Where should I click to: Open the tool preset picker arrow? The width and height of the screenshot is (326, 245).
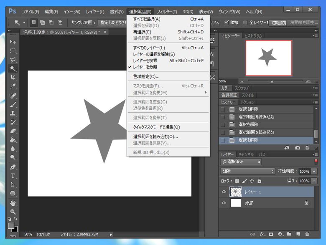[24, 23]
